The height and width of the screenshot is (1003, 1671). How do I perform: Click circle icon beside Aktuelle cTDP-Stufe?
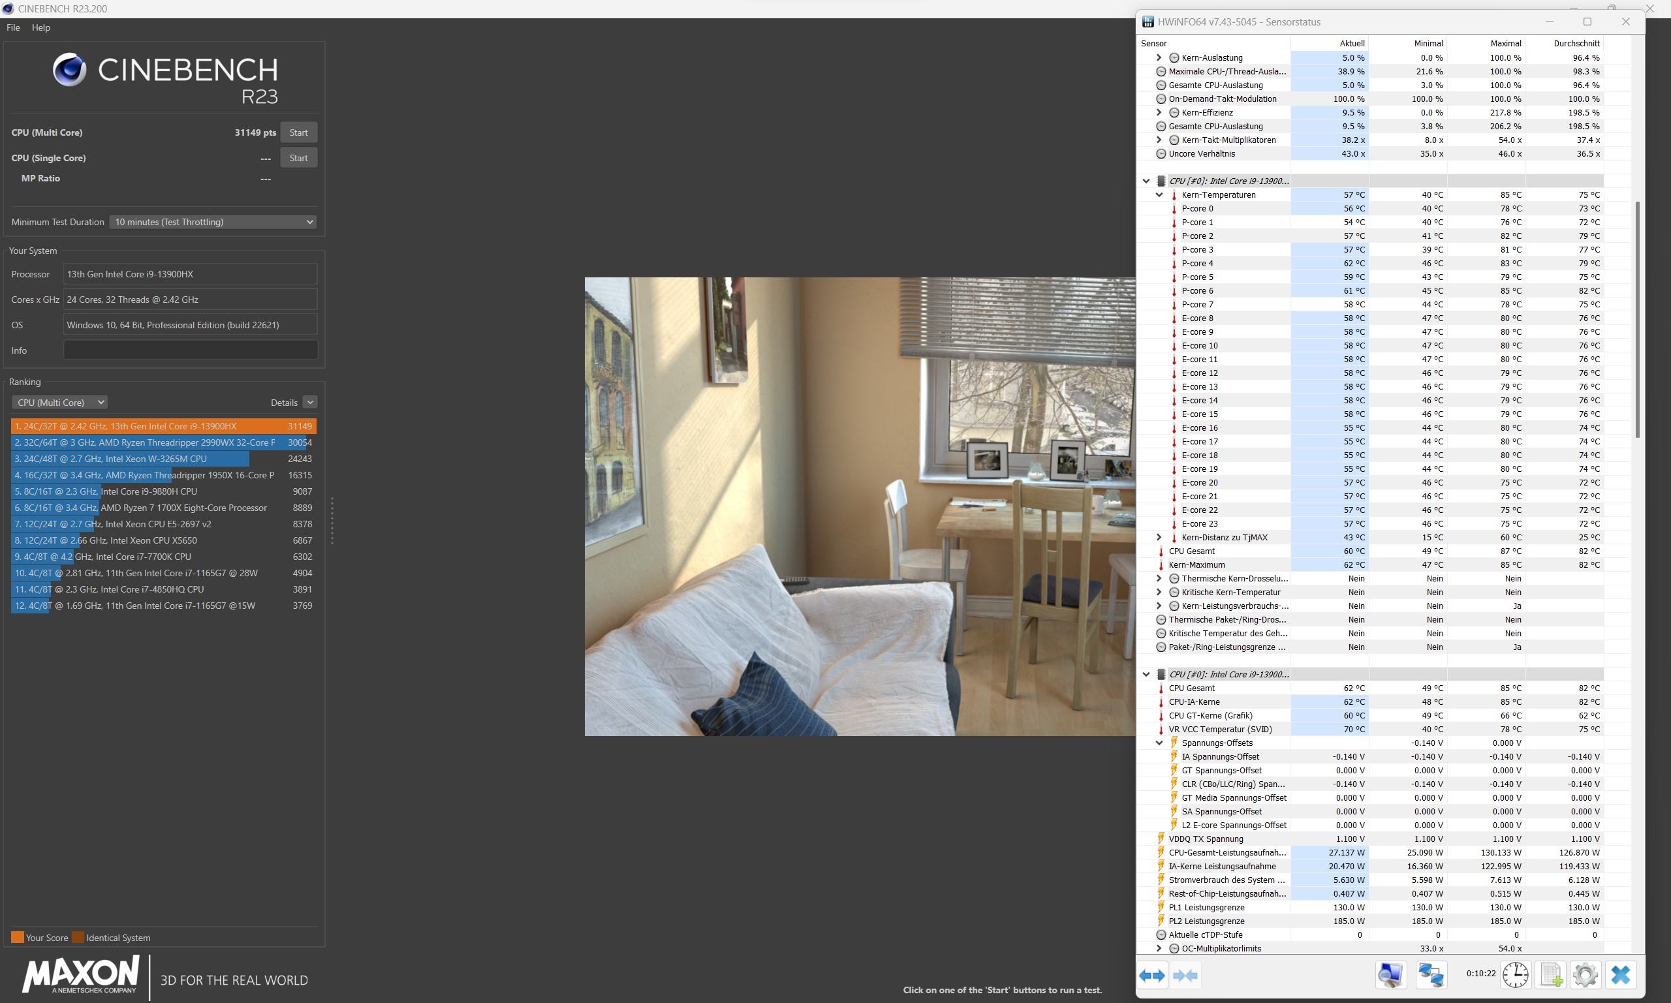tap(1161, 934)
